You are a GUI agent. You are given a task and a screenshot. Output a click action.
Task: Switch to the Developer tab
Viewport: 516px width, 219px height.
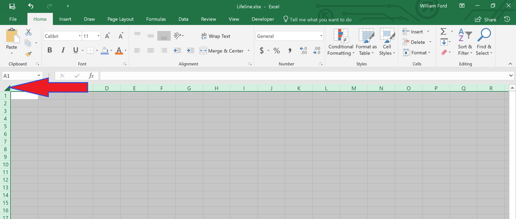coord(262,20)
